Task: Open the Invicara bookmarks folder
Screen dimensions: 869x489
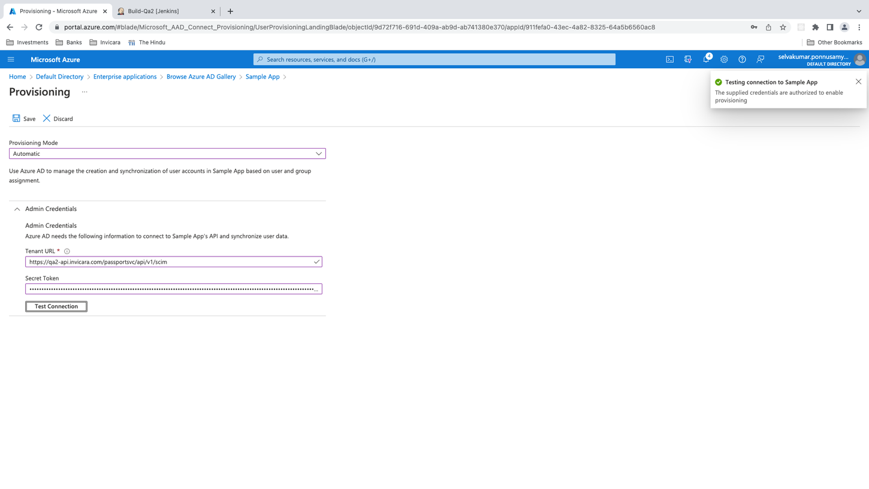Action: tap(105, 43)
